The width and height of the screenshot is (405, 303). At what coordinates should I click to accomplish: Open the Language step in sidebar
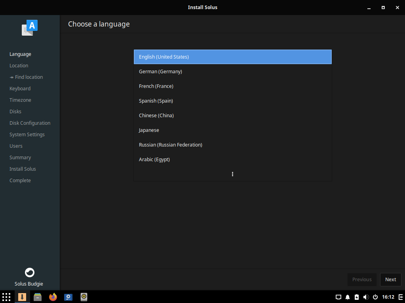[x=21, y=54]
